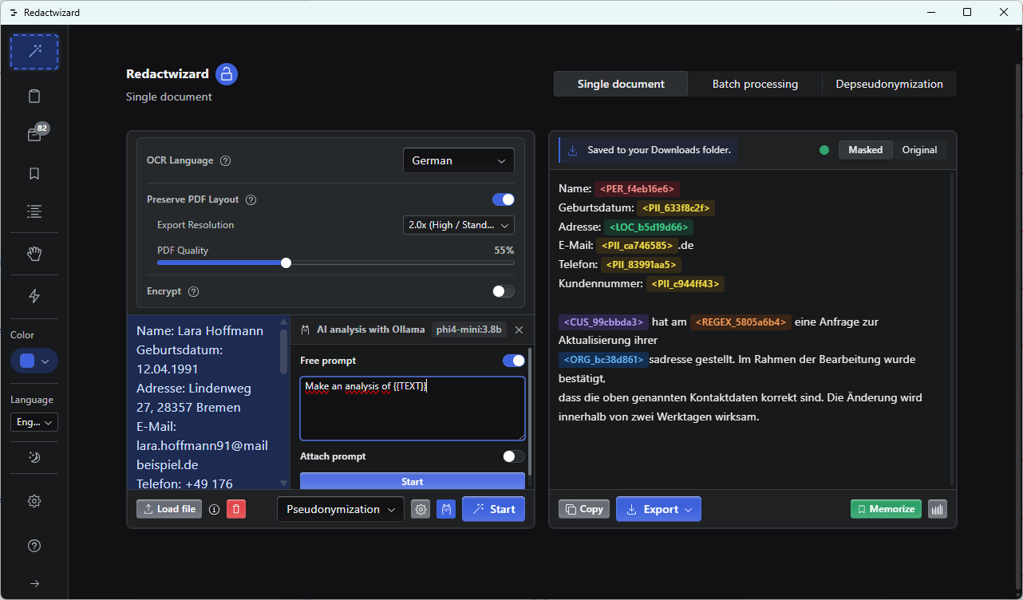
Task: Click the Load file button
Action: (169, 509)
